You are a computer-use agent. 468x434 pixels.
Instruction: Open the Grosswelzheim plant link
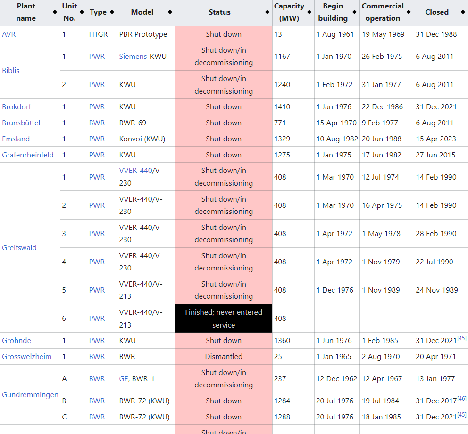click(26, 357)
